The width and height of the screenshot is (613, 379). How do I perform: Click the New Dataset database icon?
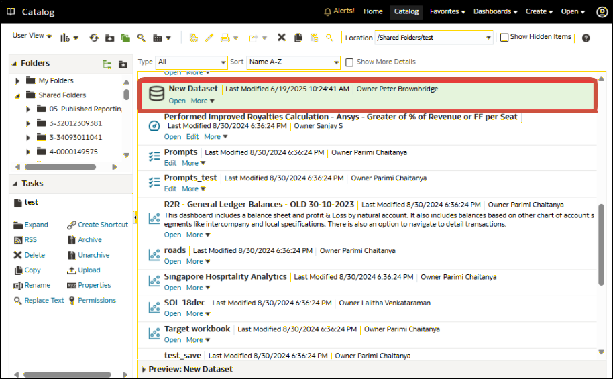pyautogui.click(x=156, y=94)
